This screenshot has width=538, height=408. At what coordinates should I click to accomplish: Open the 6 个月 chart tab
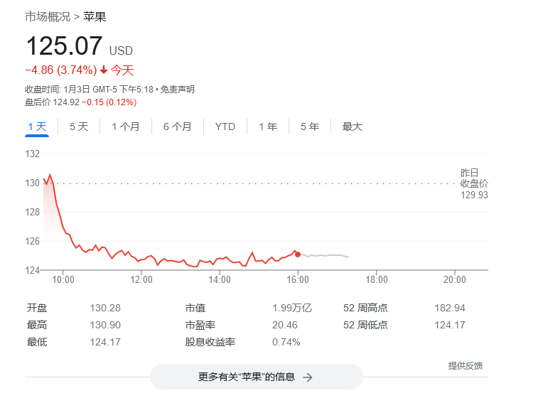pyautogui.click(x=177, y=127)
